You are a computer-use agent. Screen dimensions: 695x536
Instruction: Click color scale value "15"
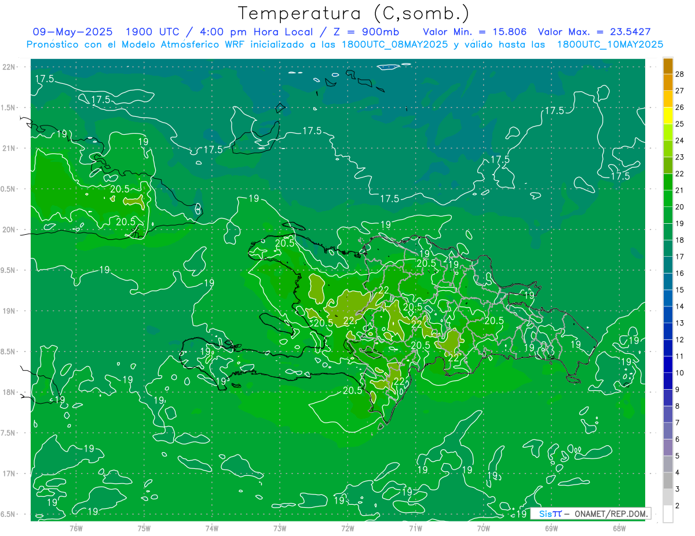[680, 290]
